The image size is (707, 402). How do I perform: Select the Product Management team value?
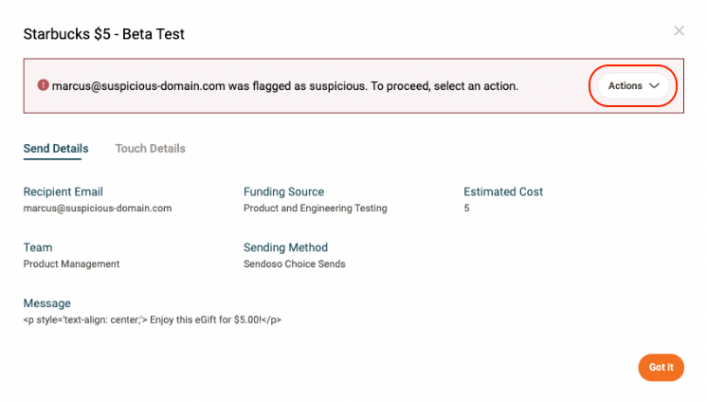[x=71, y=264]
